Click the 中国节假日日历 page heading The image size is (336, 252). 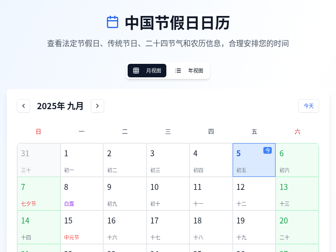[x=177, y=23]
